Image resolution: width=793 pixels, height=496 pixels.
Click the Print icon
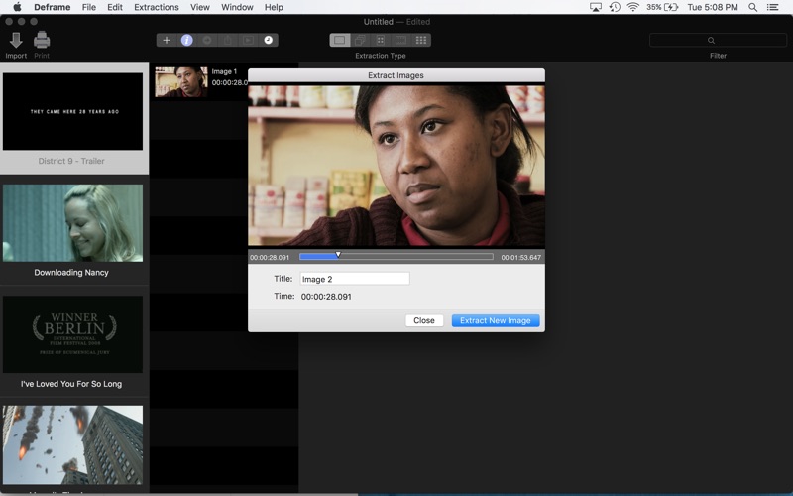click(42, 40)
